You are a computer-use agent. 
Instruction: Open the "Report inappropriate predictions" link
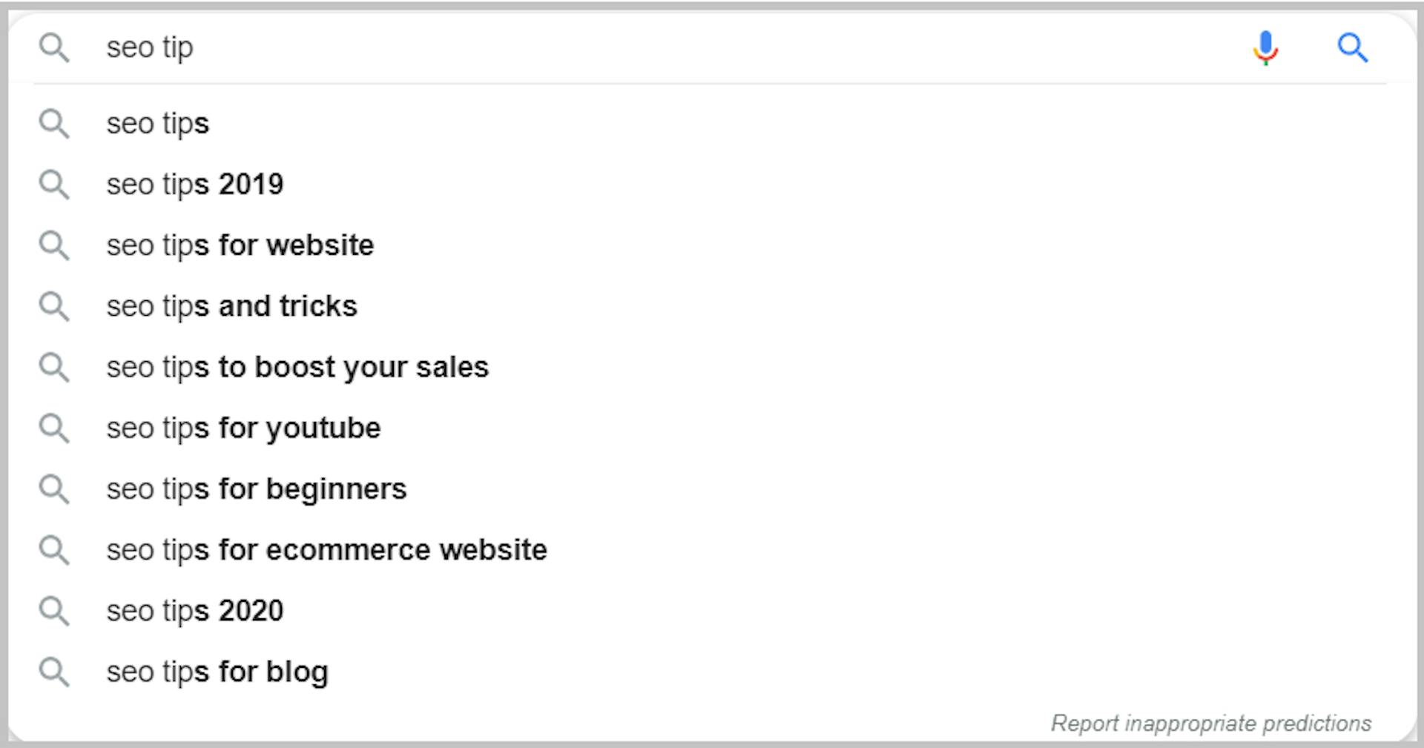[x=1210, y=723]
